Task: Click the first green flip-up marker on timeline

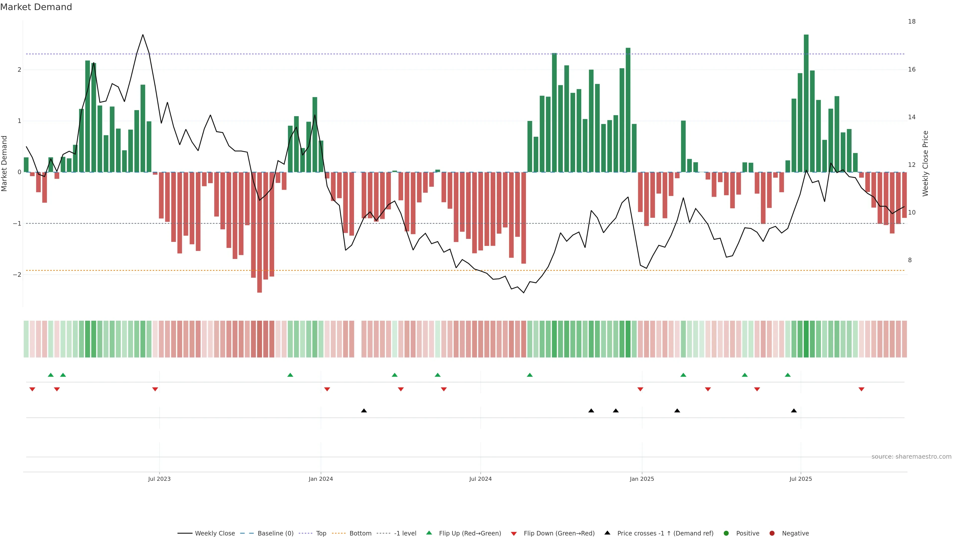Action: pyautogui.click(x=51, y=375)
